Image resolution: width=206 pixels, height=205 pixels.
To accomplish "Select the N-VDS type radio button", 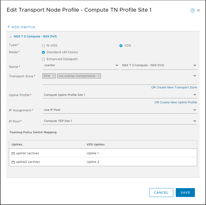I will tap(43, 46).
